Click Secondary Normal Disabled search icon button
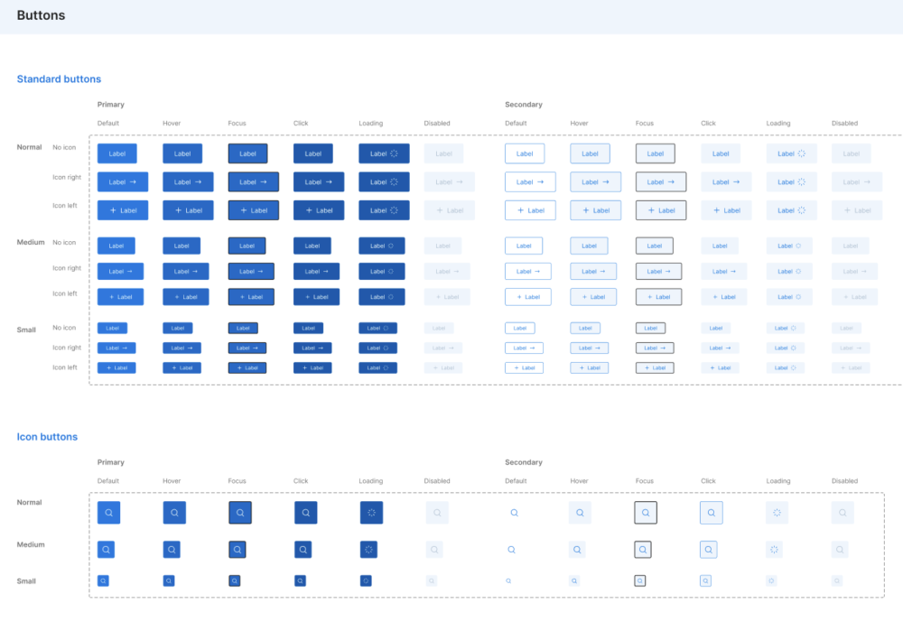The width and height of the screenshot is (903, 631). click(842, 513)
